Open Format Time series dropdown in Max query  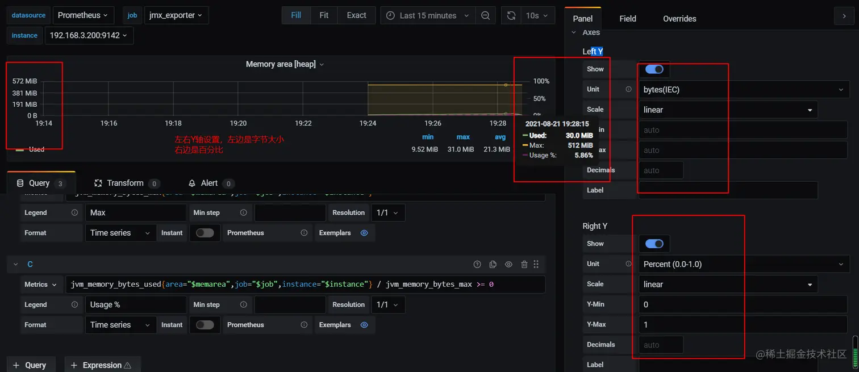(x=120, y=233)
